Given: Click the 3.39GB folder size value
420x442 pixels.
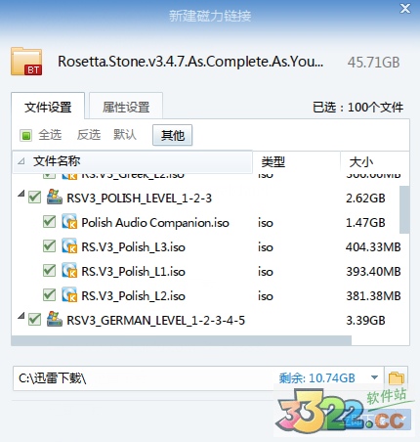Looking at the screenshot, I should (365, 321).
